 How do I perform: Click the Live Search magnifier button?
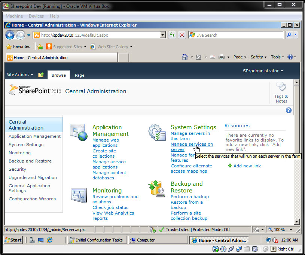(289, 35)
